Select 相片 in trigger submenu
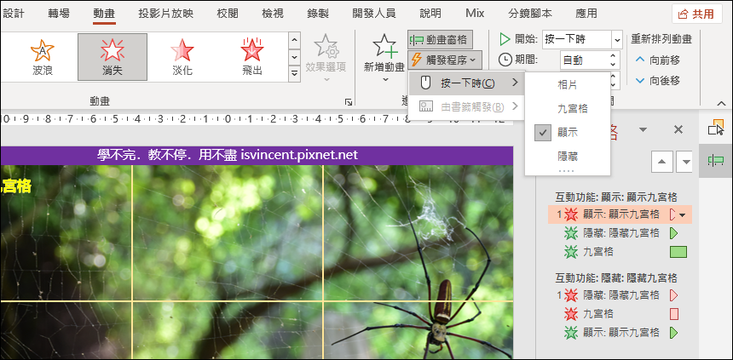The image size is (733, 360). (x=568, y=85)
